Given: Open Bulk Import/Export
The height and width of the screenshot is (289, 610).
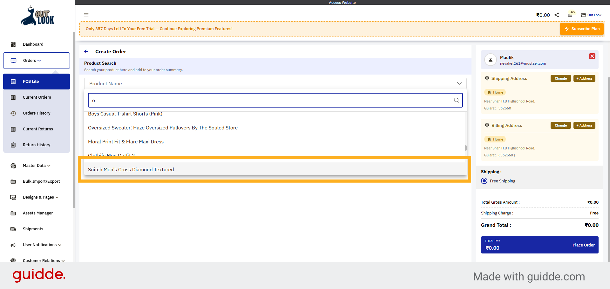Looking at the screenshot, I should 41,181.
